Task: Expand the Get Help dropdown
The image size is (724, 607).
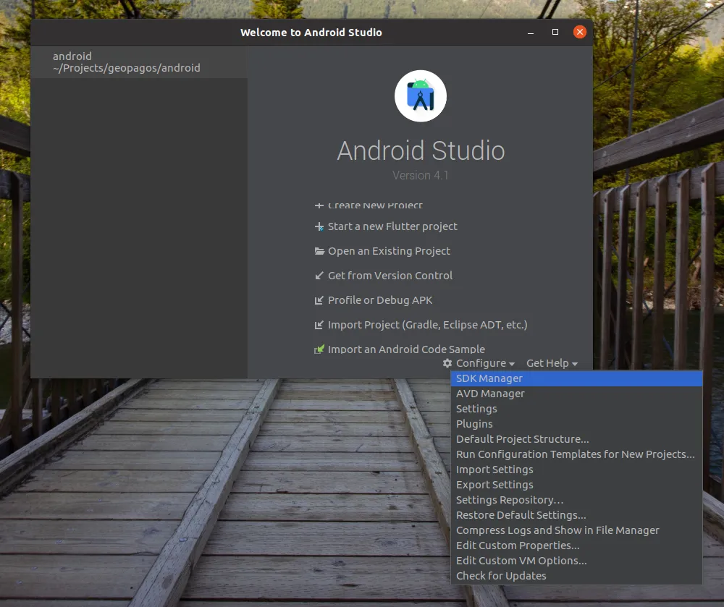Action: [x=552, y=363]
